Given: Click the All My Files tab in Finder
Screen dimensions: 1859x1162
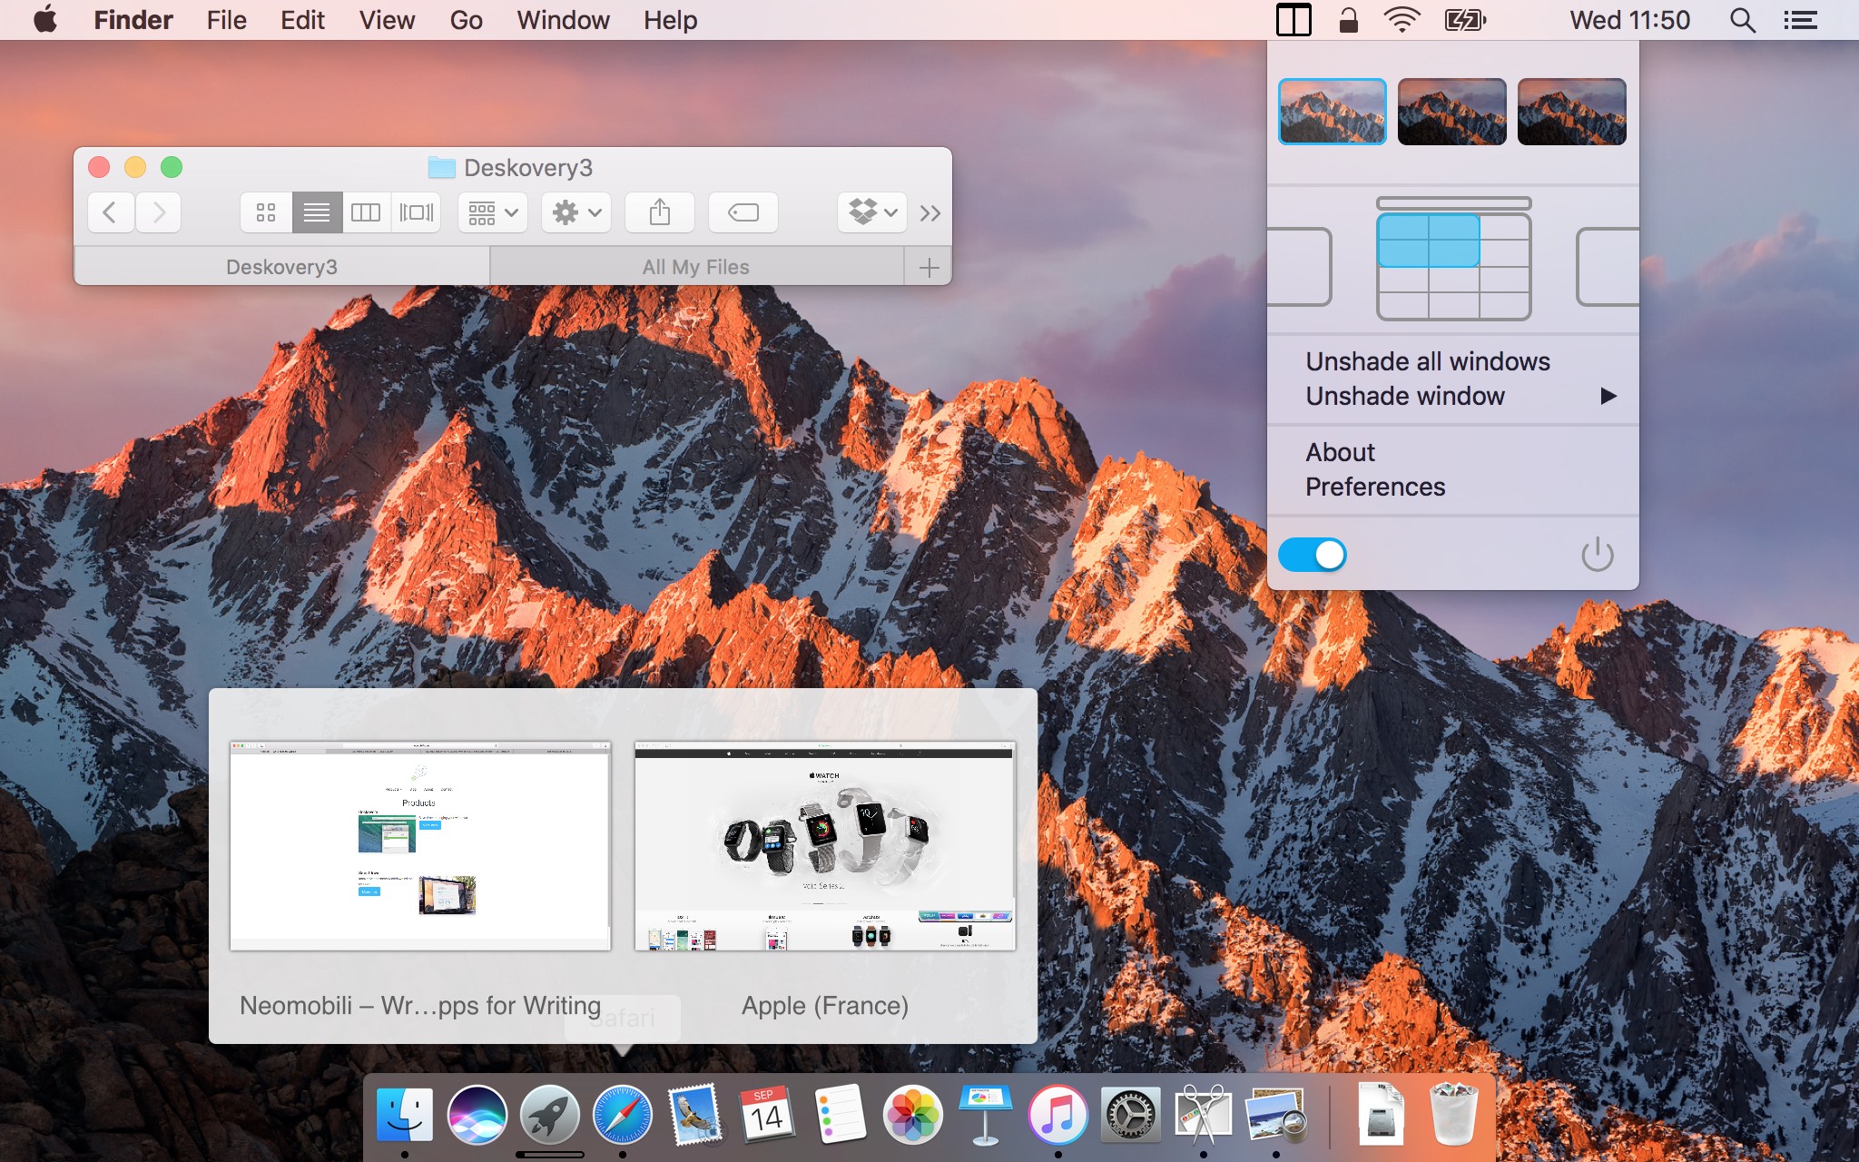Looking at the screenshot, I should tap(693, 266).
